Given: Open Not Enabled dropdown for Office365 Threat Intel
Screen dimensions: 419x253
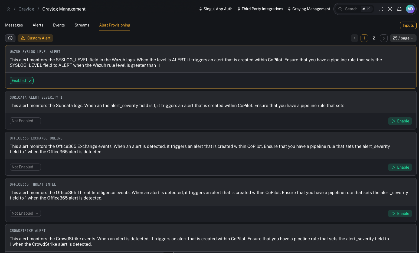Looking at the screenshot, I should pyautogui.click(x=25, y=213).
